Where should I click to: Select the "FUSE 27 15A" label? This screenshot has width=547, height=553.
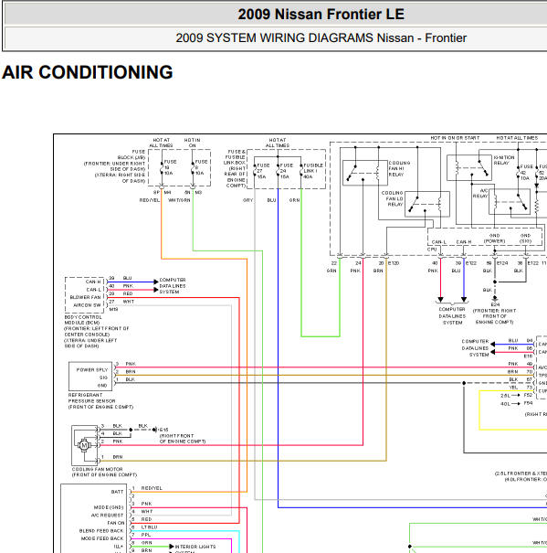coord(263,171)
